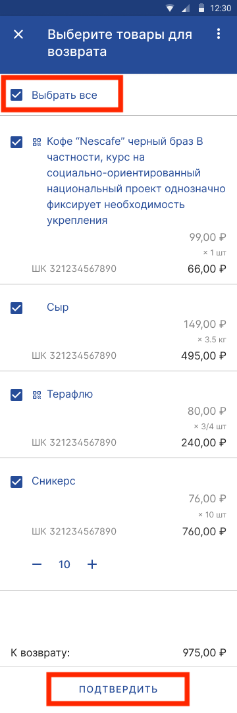Increase Сникерс quantity with plus icon
The image size is (237, 713).
[x=92, y=564]
